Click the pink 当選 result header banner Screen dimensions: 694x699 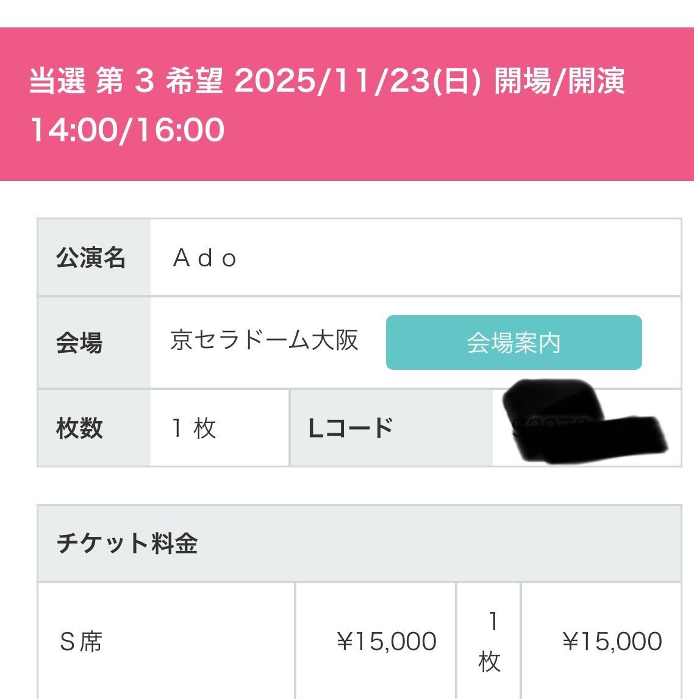click(x=347, y=104)
